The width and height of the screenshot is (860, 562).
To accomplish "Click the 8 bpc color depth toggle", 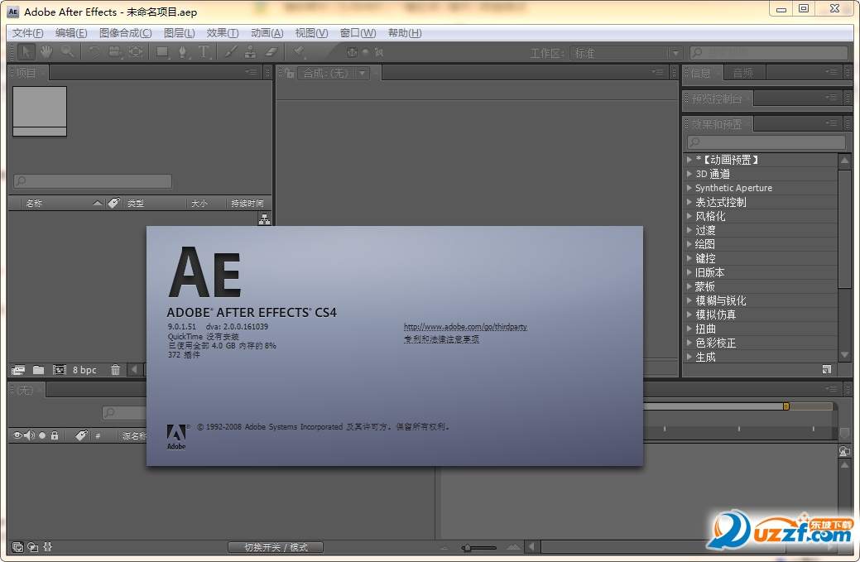I will tap(84, 370).
